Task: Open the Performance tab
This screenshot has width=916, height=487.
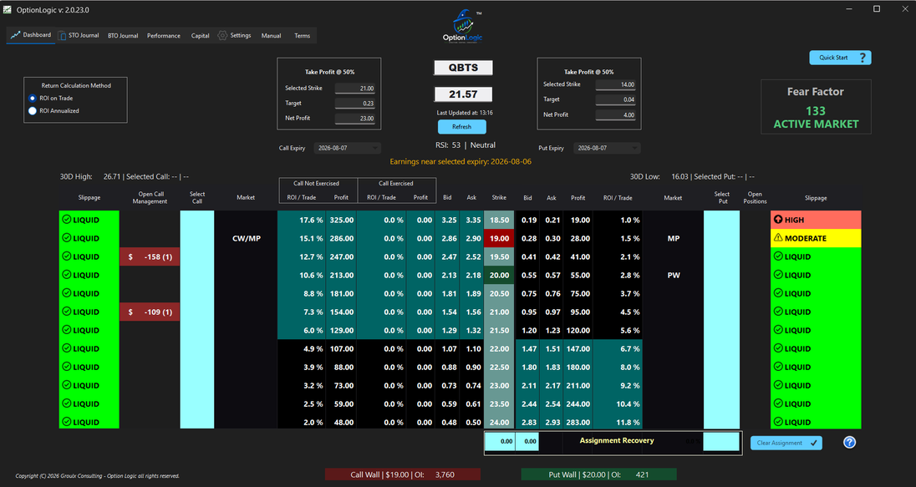Action: click(164, 36)
